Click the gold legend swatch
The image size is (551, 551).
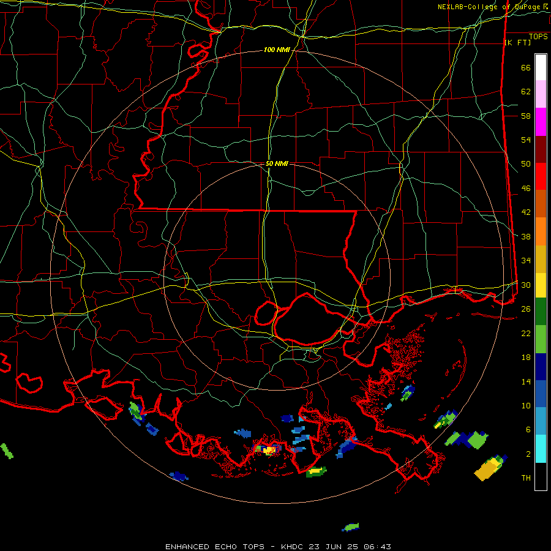[541, 260]
